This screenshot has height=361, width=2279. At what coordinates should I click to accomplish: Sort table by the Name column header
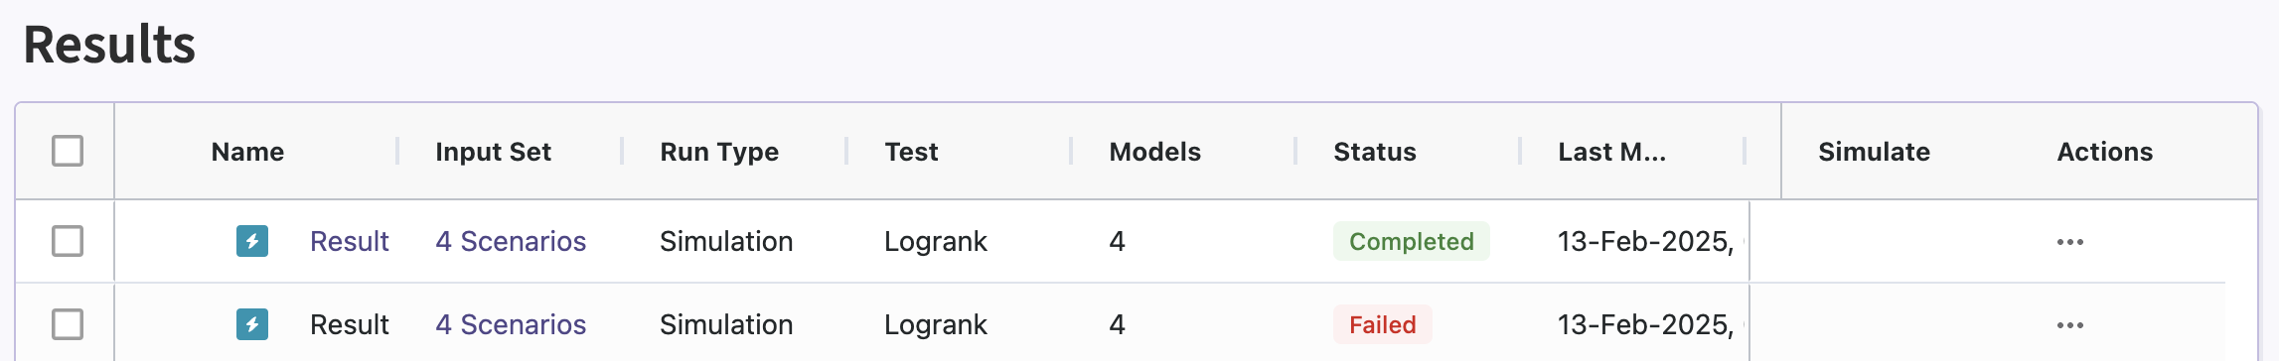point(247,152)
